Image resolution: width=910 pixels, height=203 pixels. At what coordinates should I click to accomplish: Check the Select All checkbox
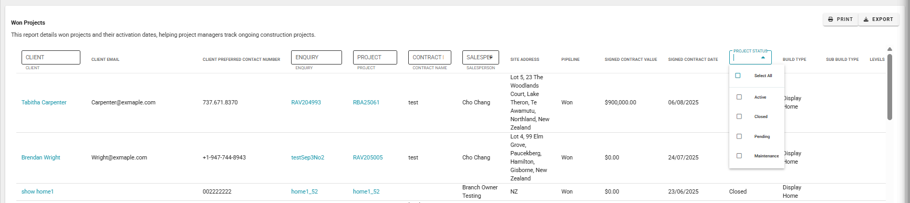pos(738,76)
